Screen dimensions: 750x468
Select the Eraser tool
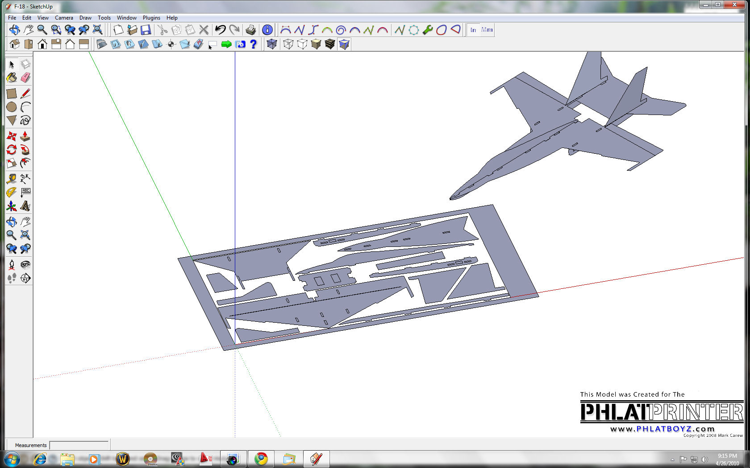click(x=25, y=78)
